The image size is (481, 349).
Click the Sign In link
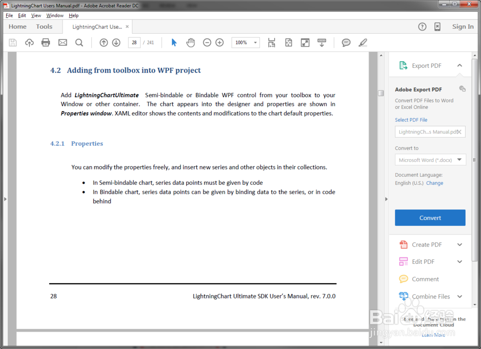[463, 26]
